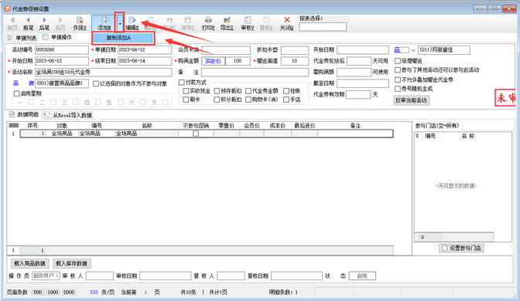Select 参与门店(空=所有) tab
520x301 pixels.
tap(437, 126)
